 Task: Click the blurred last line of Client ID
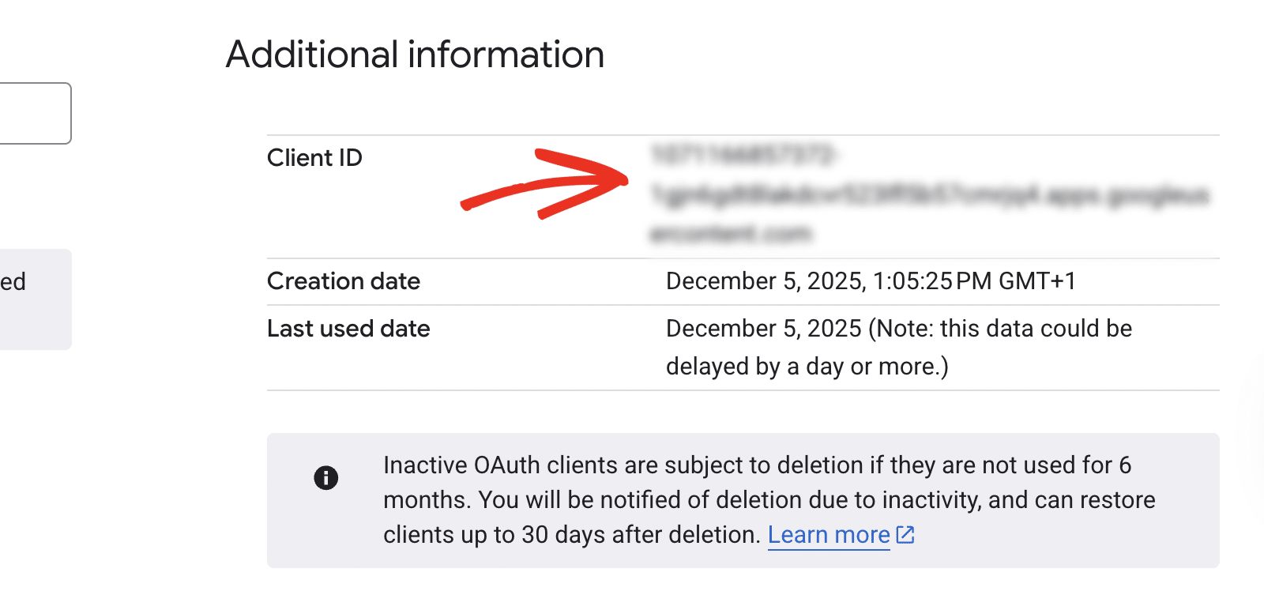[731, 234]
